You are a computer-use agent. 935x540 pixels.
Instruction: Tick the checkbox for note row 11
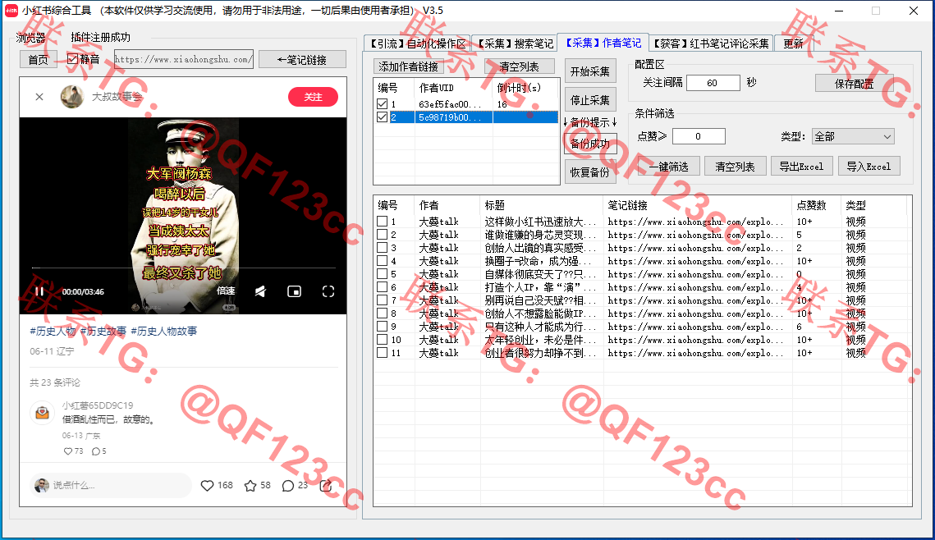(x=383, y=353)
